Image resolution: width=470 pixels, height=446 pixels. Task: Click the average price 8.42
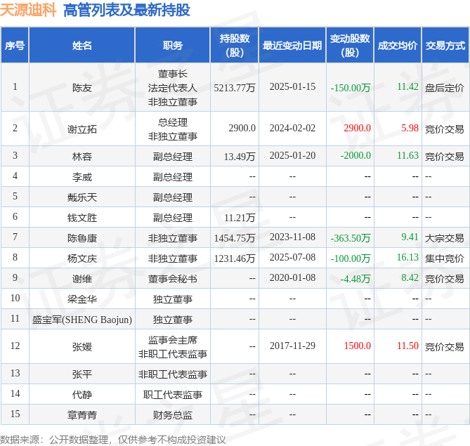(x=410, y=277)
